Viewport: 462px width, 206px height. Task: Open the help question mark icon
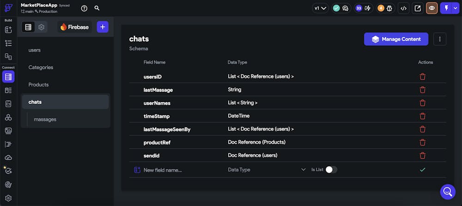(x=84, y=8)
